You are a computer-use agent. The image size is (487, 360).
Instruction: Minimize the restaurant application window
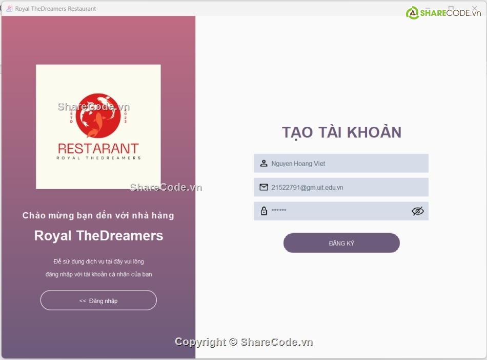[x=428, y=8]
